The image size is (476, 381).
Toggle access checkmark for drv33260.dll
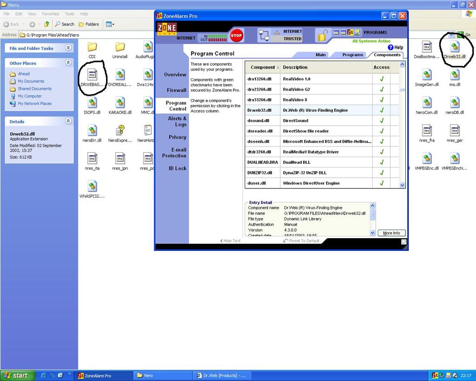[x=382, y=100]
